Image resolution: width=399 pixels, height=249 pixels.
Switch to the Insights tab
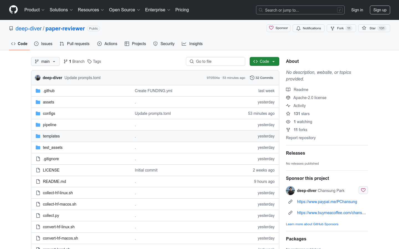click(192, 44)
